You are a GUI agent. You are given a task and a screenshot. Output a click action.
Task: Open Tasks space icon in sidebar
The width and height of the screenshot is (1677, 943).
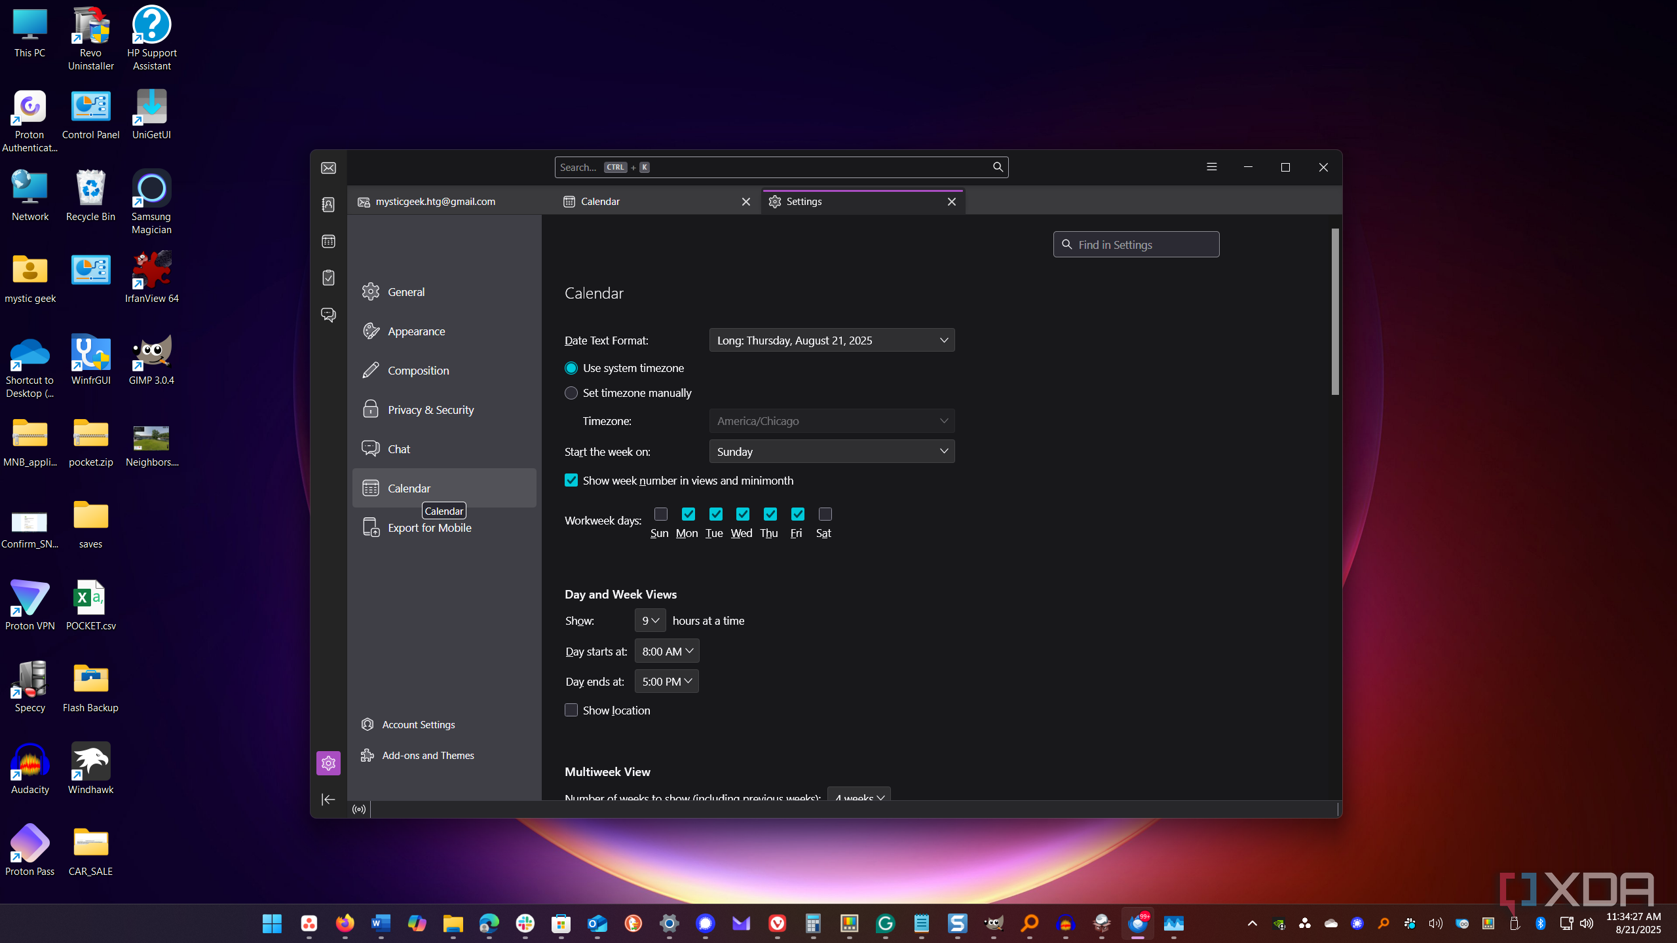(328, 278)
